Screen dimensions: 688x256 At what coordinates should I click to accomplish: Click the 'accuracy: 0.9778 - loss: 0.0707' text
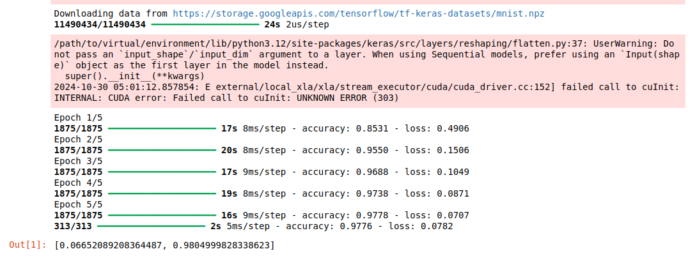click(x=386, y=215)
